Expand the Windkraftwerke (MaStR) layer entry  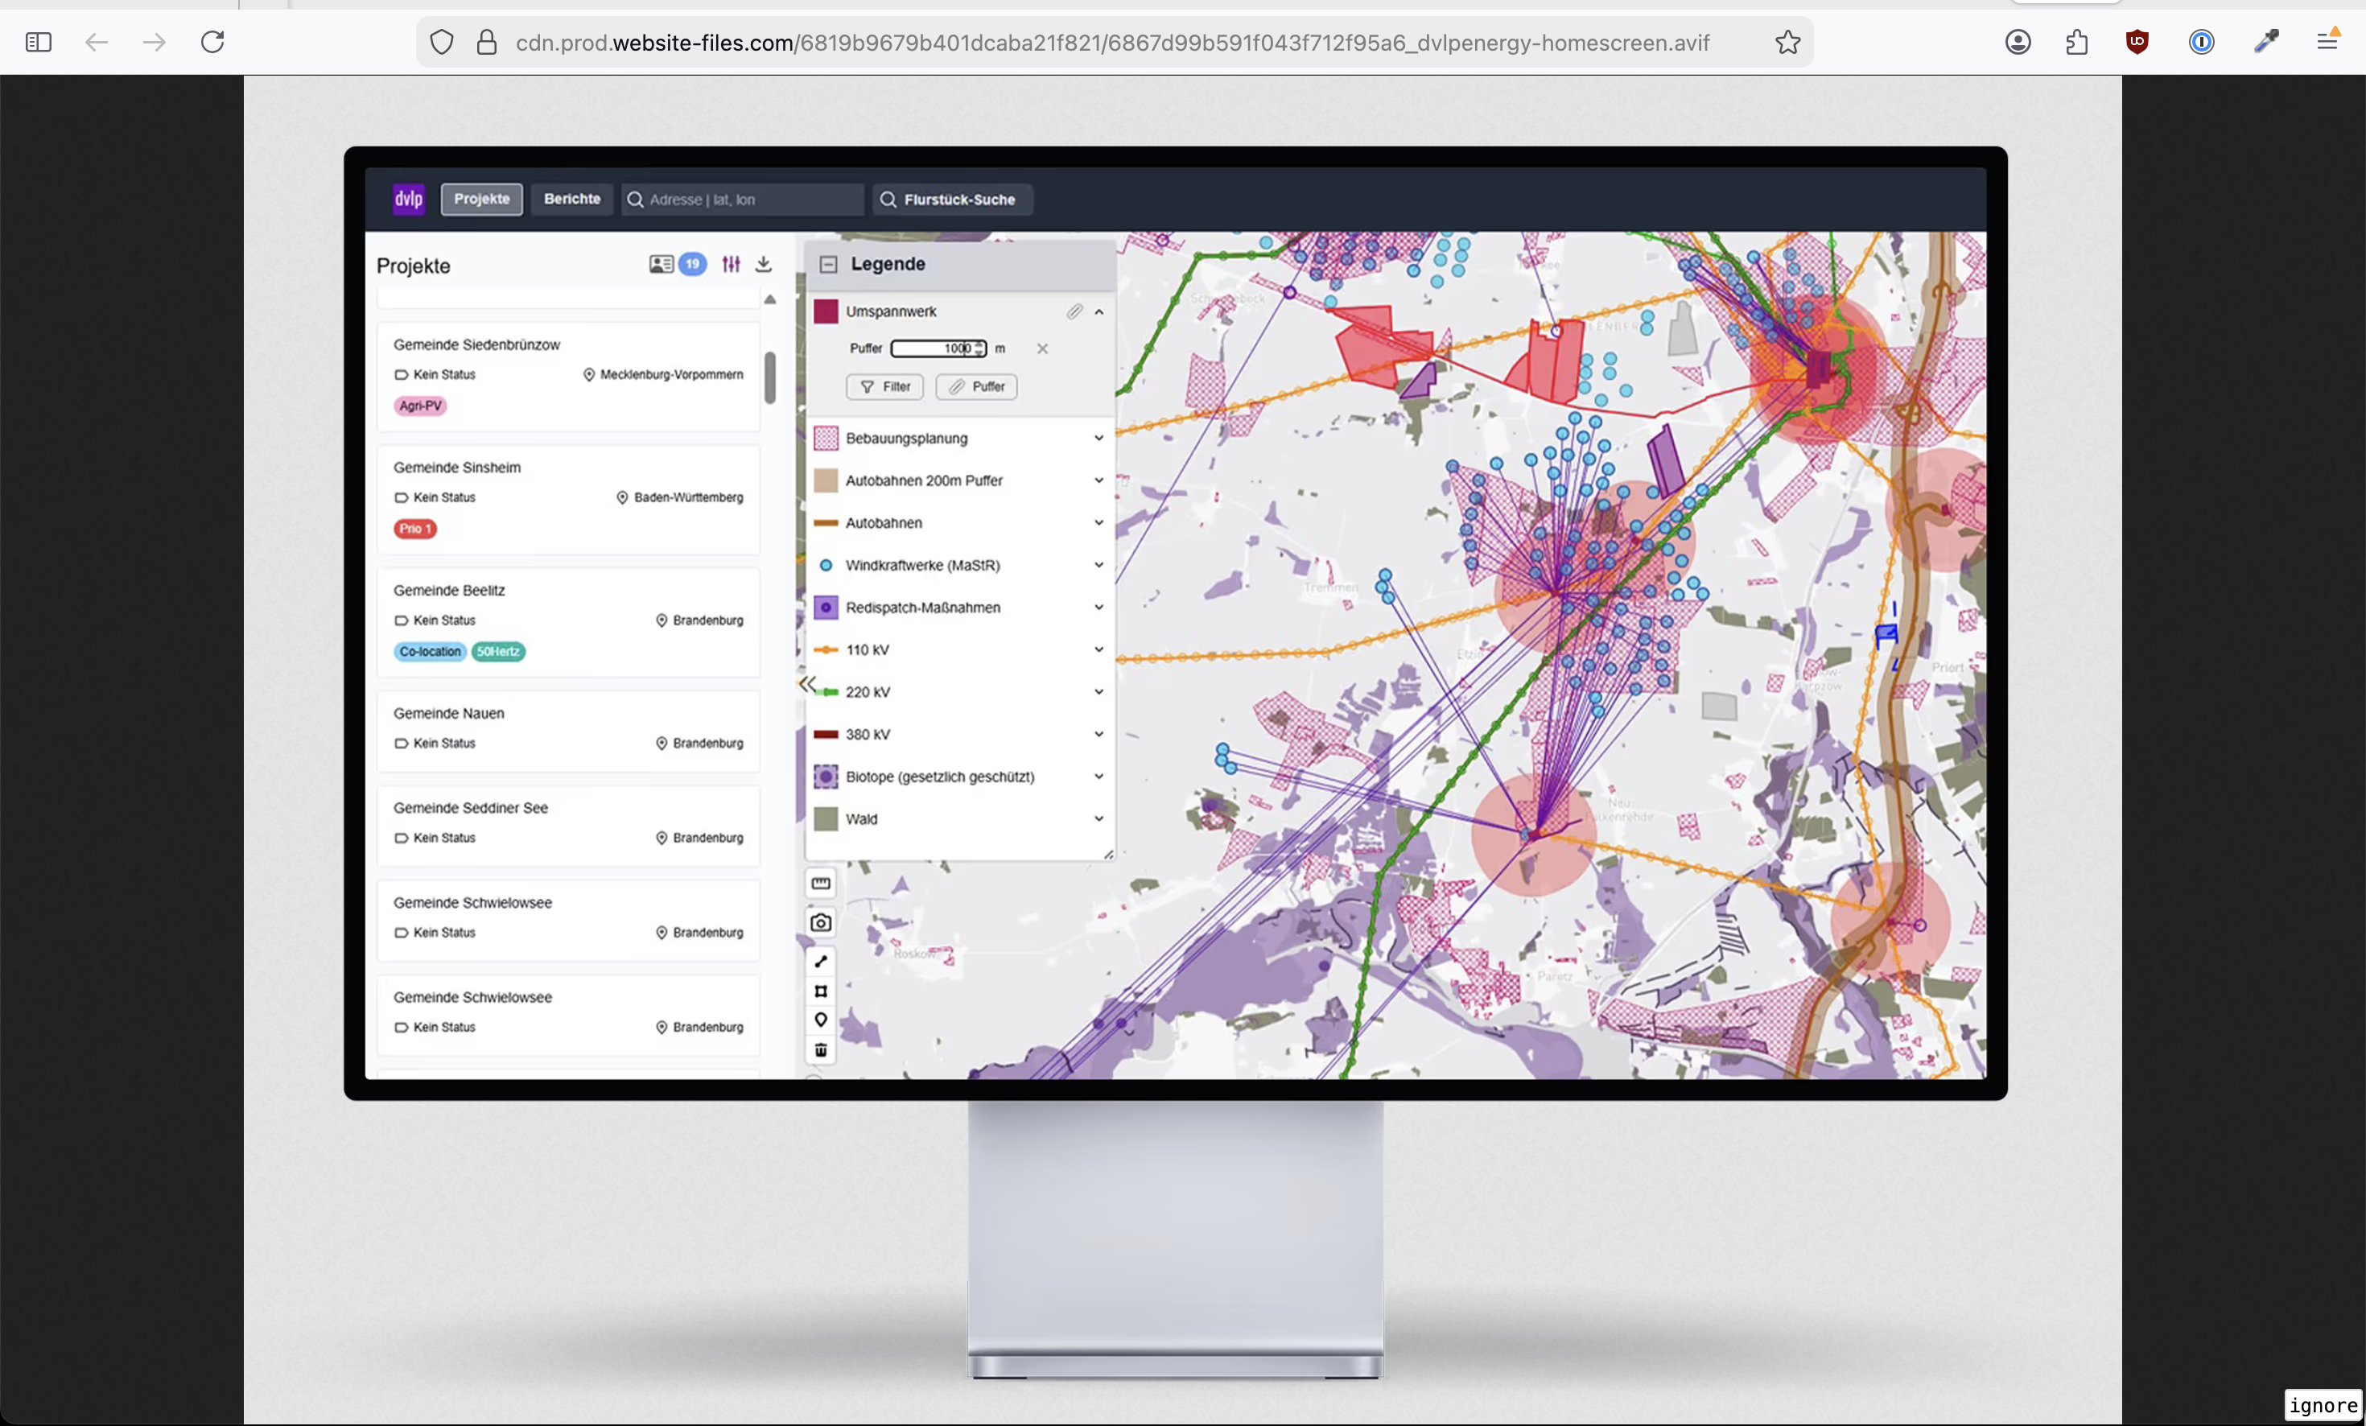tap(1098, 565)
